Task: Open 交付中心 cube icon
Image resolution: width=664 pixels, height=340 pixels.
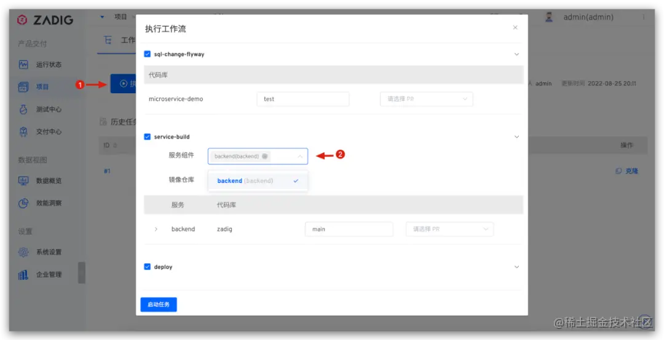Action: [23, 132]
